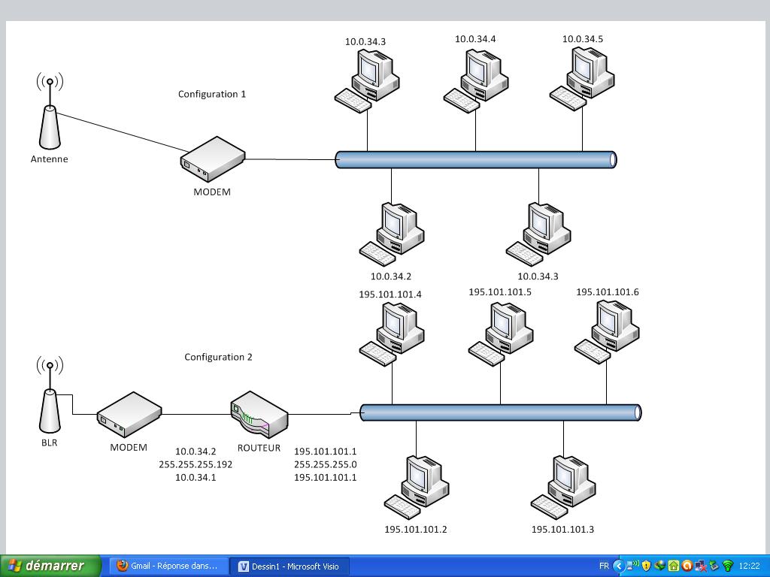Image resolution: width=770 pixels, height=577 pixels.
Task: Select the 195.101.101.3 address label
Action: pyautogui.click(x=562, y=530)
